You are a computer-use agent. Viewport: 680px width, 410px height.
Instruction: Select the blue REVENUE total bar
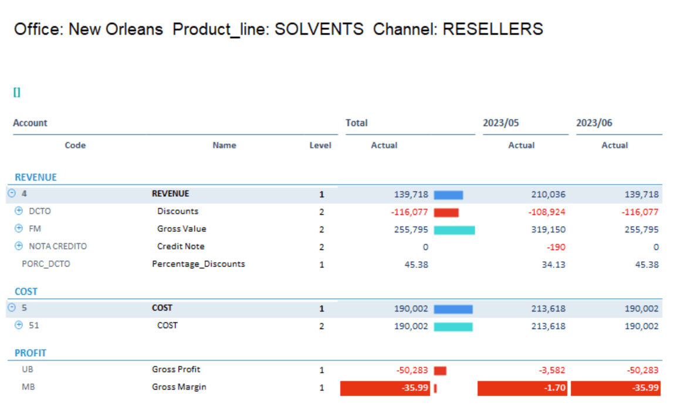(x=448, y=195)
